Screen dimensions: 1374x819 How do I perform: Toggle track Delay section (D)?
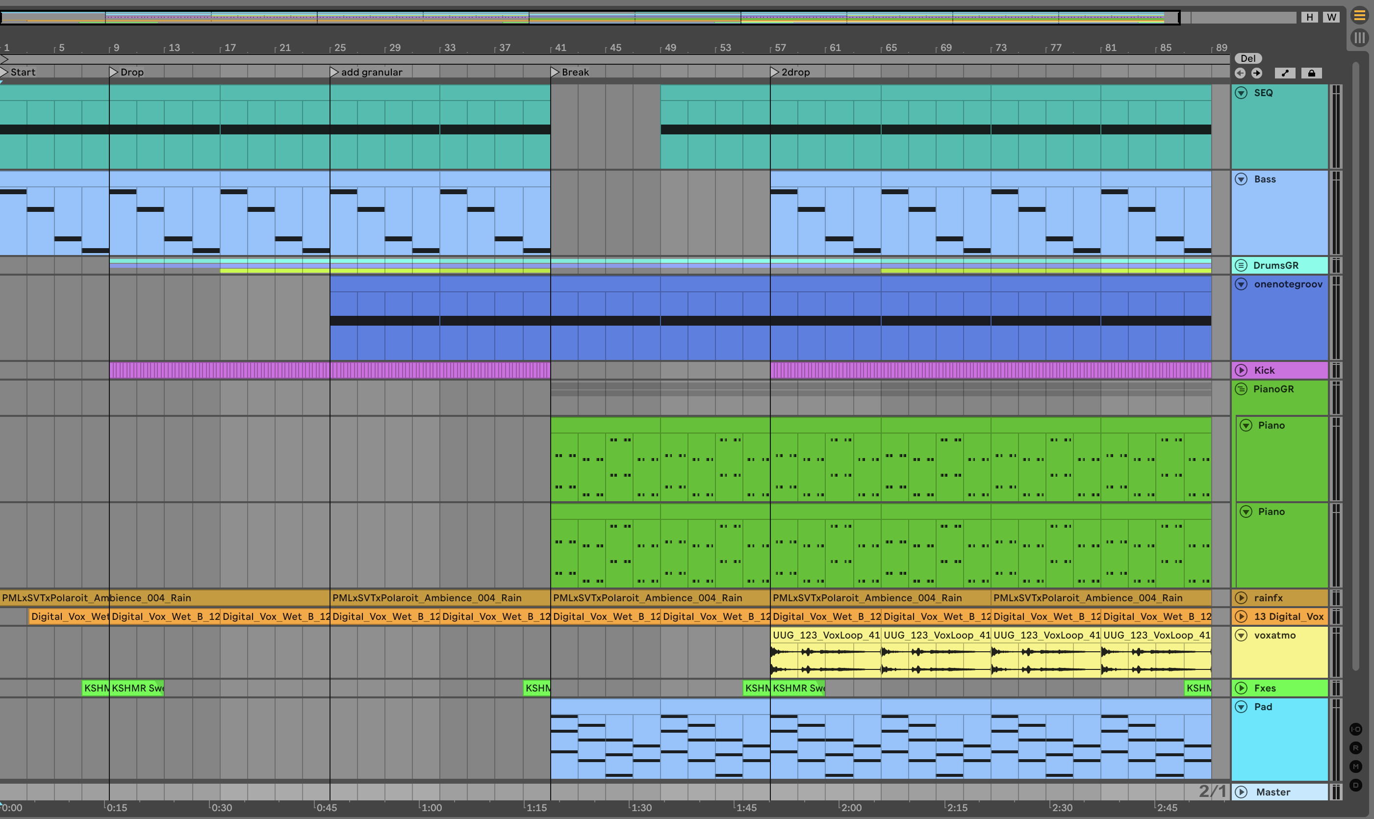1356,785
